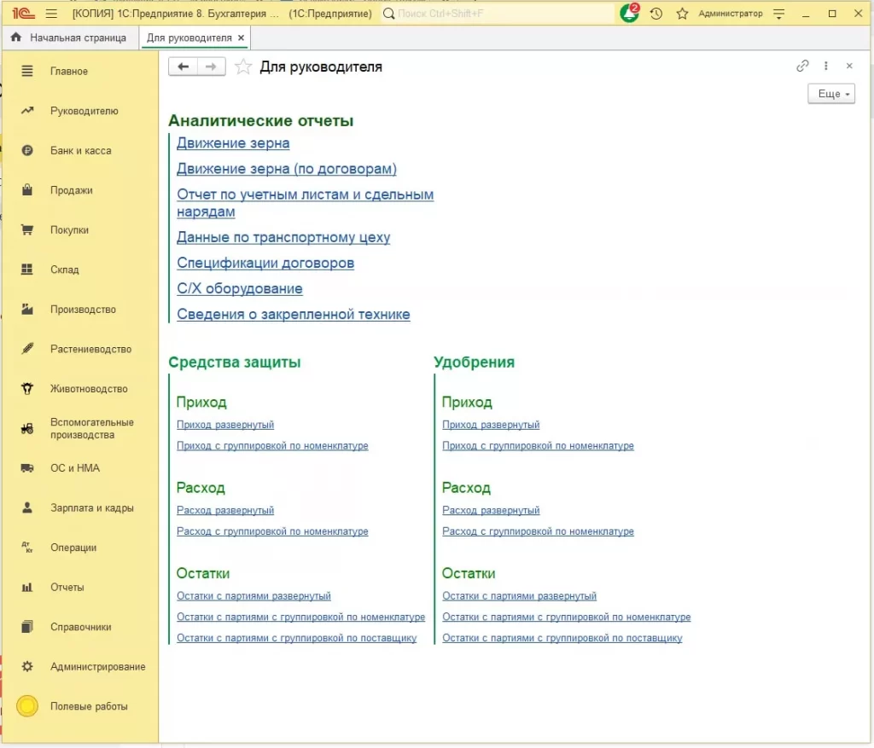Open Расход развернутый under Средства защиты
The width and height of the screenshot is (874, 748).
pos(225,510)
